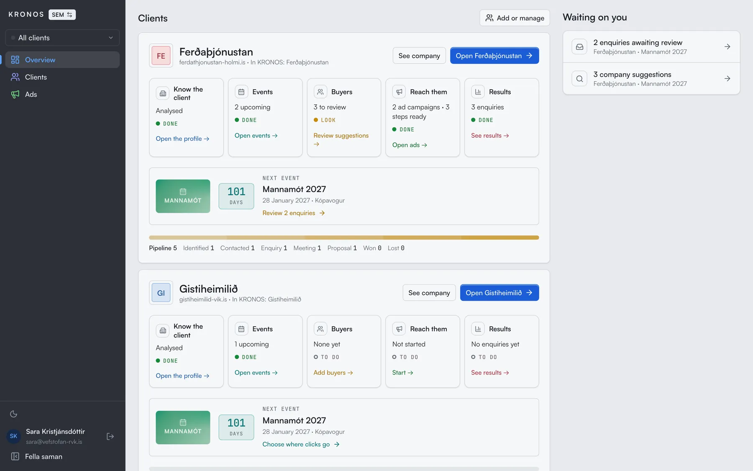Open 3 company suggestions item
Screen dimensions: 753x471
[x=651, y=79]
